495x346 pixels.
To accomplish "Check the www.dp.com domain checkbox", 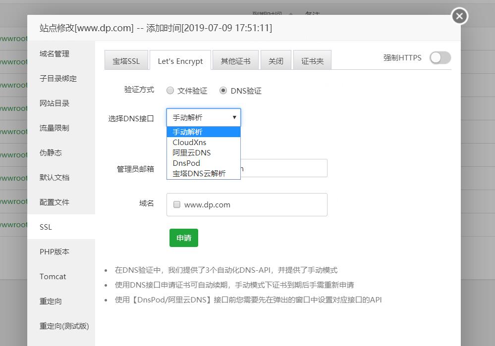I will tap(176, 204).
